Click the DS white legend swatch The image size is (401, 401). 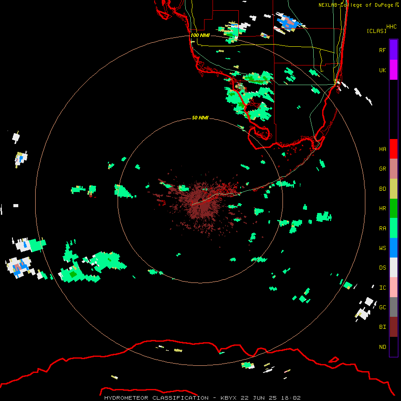pos(393,267)
